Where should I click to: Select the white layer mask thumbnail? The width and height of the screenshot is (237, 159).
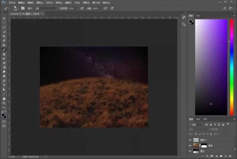(204, 146)
